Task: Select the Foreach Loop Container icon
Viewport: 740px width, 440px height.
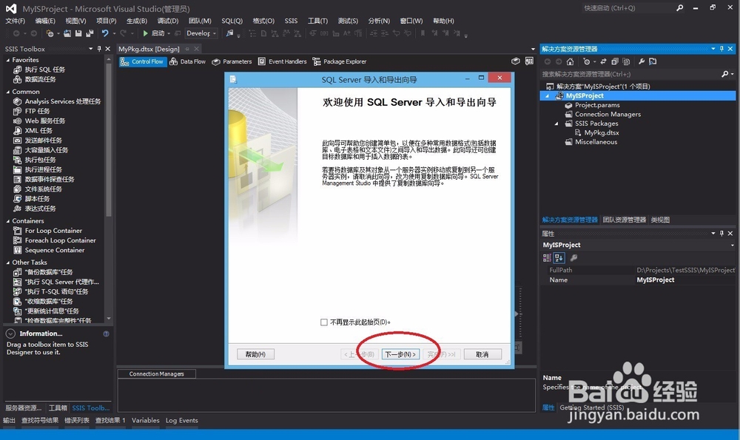Action: [18, 240]
